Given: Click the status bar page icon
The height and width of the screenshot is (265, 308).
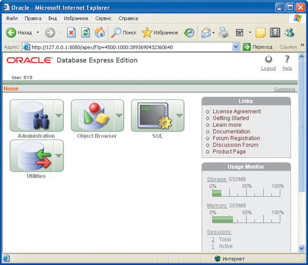Looking at the screenshot, I should coord(6,258).
